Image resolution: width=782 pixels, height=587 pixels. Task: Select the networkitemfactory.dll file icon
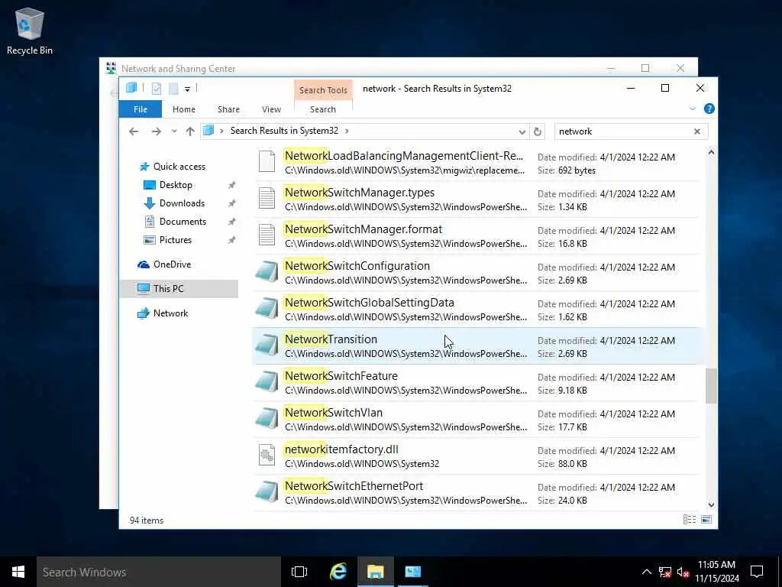coord(267,455)
